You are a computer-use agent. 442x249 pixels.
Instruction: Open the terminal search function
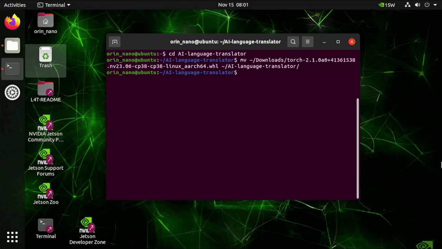click(x=293, y=41)
